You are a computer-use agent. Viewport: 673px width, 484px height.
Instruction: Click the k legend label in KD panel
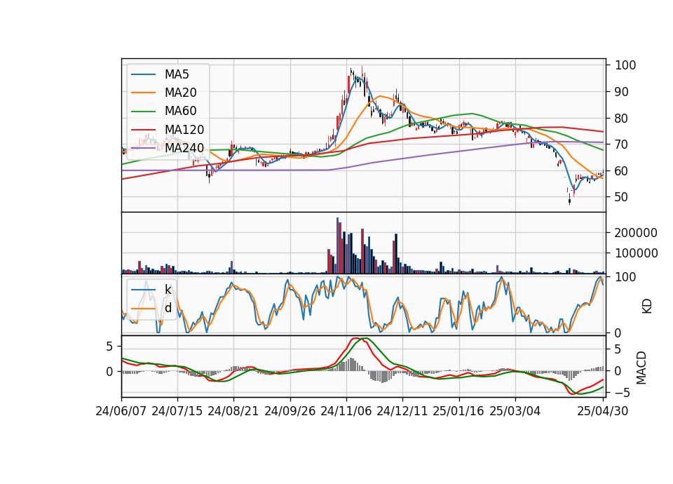click(168, 290)
